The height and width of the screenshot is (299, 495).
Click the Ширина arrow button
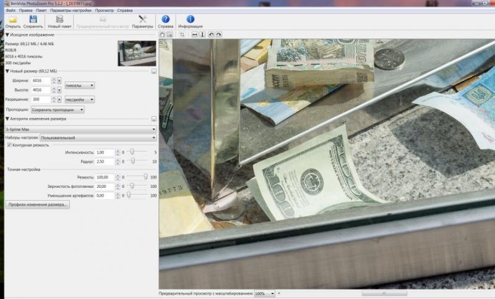(59, 81)
